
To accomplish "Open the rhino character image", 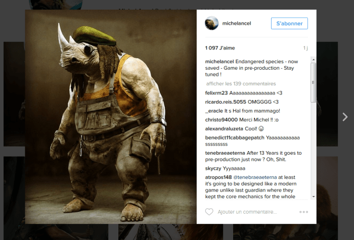I will (111, 117).
